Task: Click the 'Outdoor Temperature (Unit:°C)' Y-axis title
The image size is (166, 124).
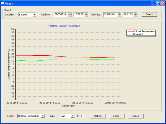Action: tap(9, 64)
